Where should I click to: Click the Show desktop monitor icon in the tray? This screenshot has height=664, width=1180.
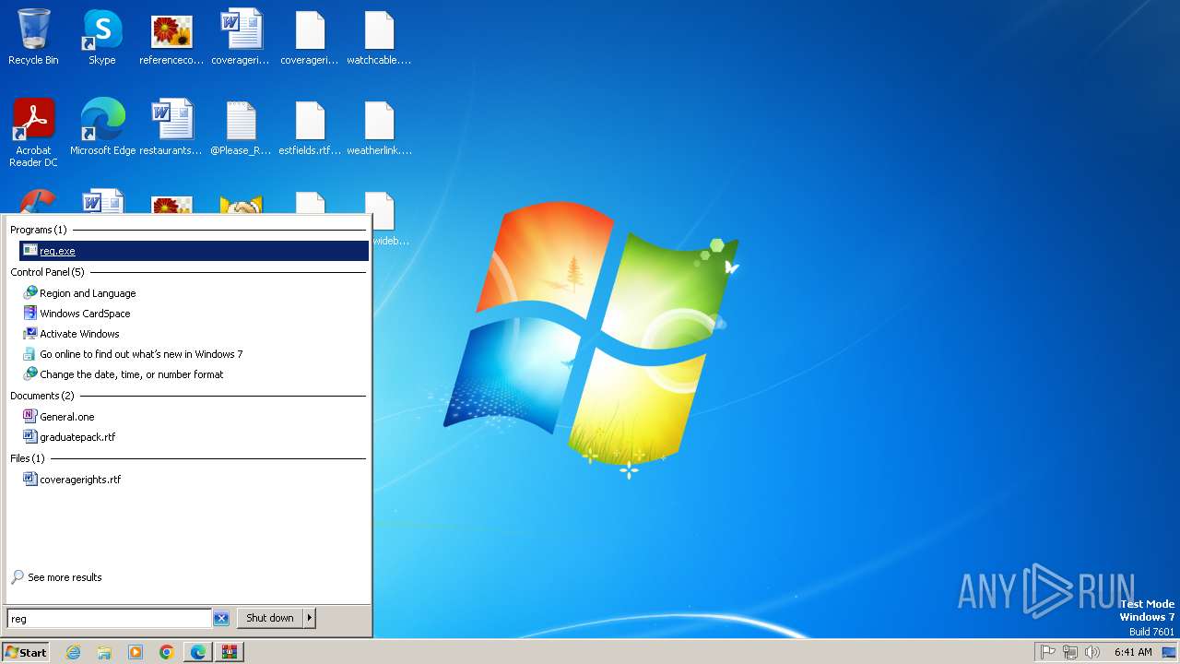pos(1169,652)
